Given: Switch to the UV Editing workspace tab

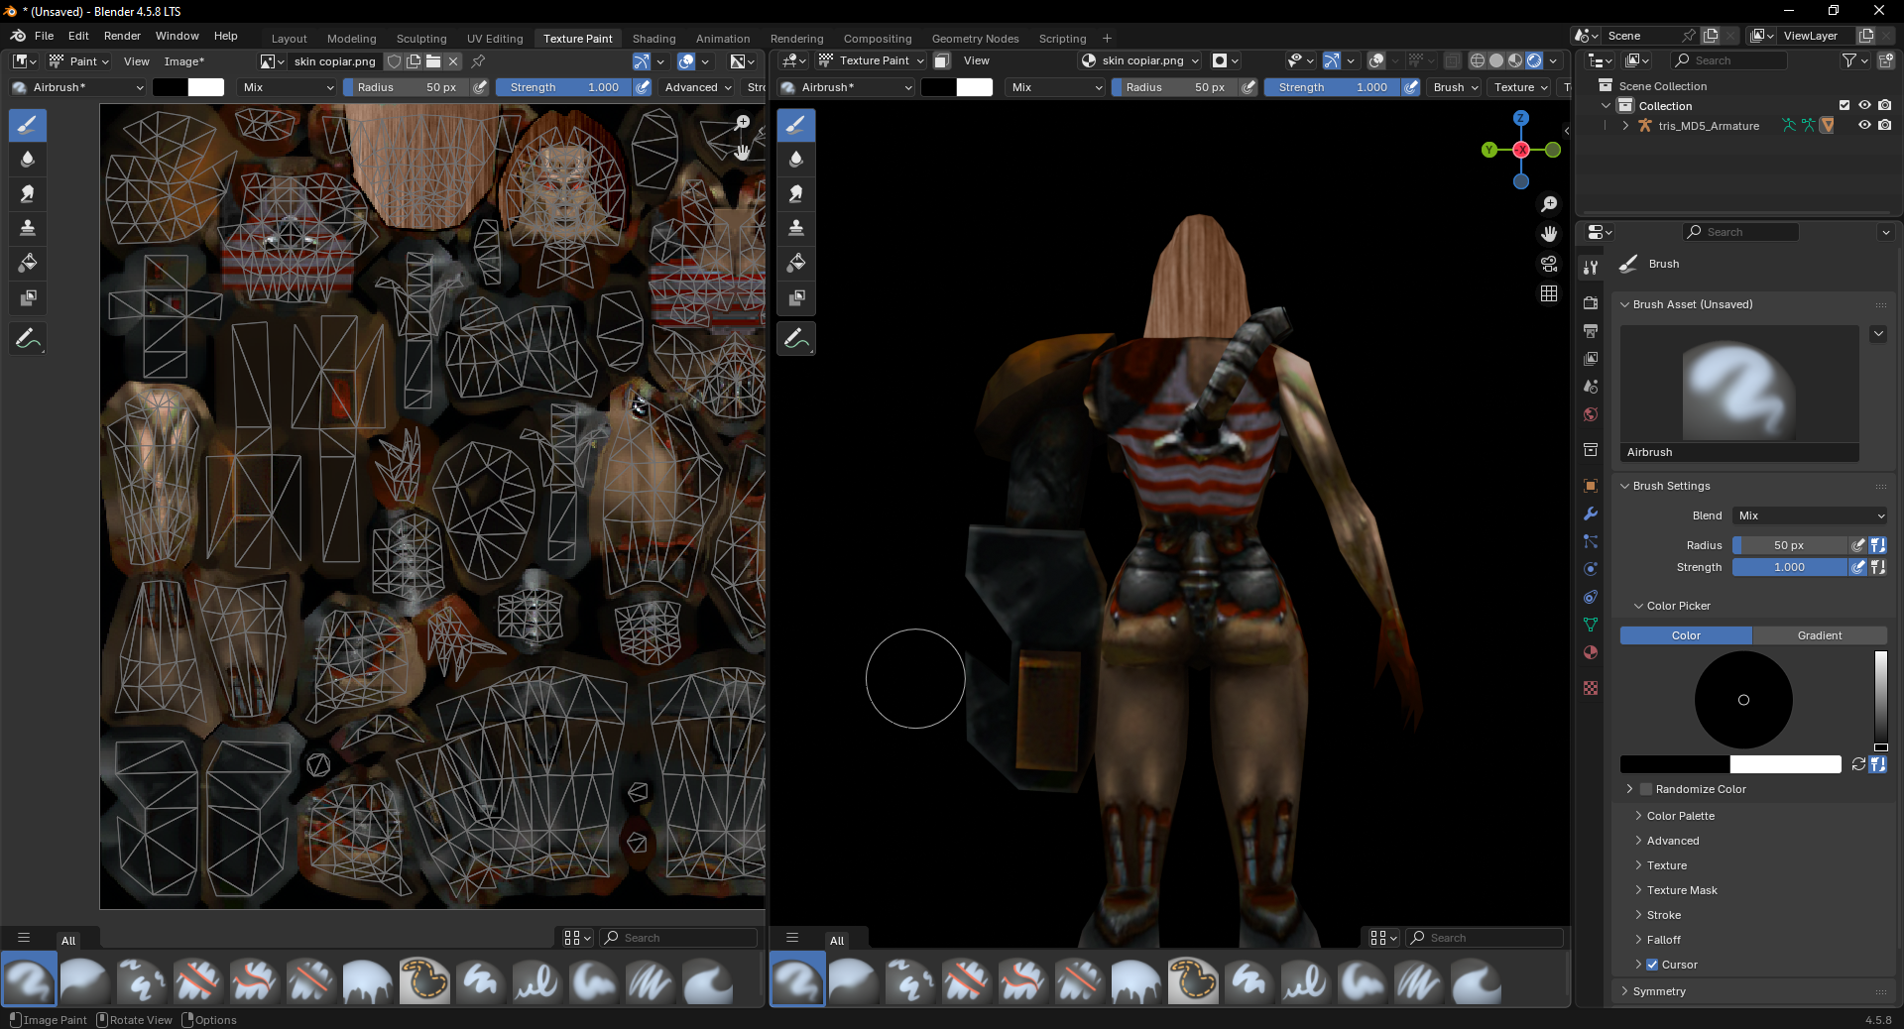Looking at the screenshot, I should click(494, 39).
